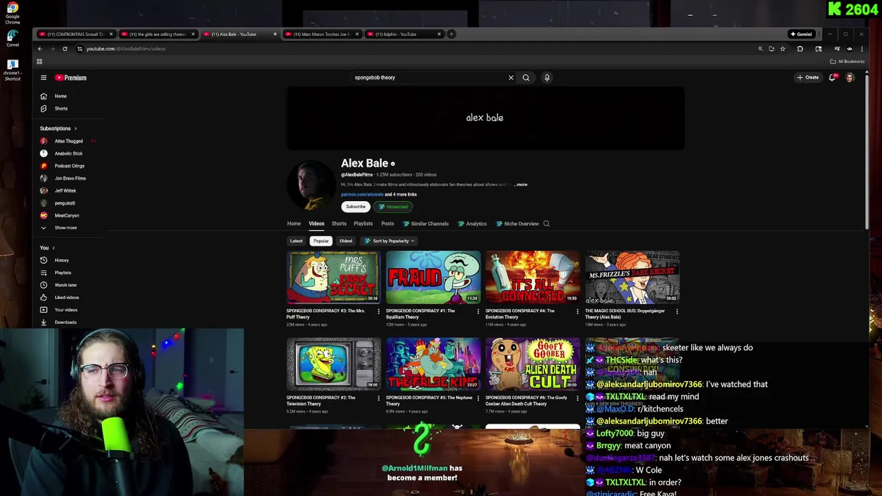Screen dimensions: 882x496
Task: Open Anabolic Stick subscription
Action: [68, 154]
